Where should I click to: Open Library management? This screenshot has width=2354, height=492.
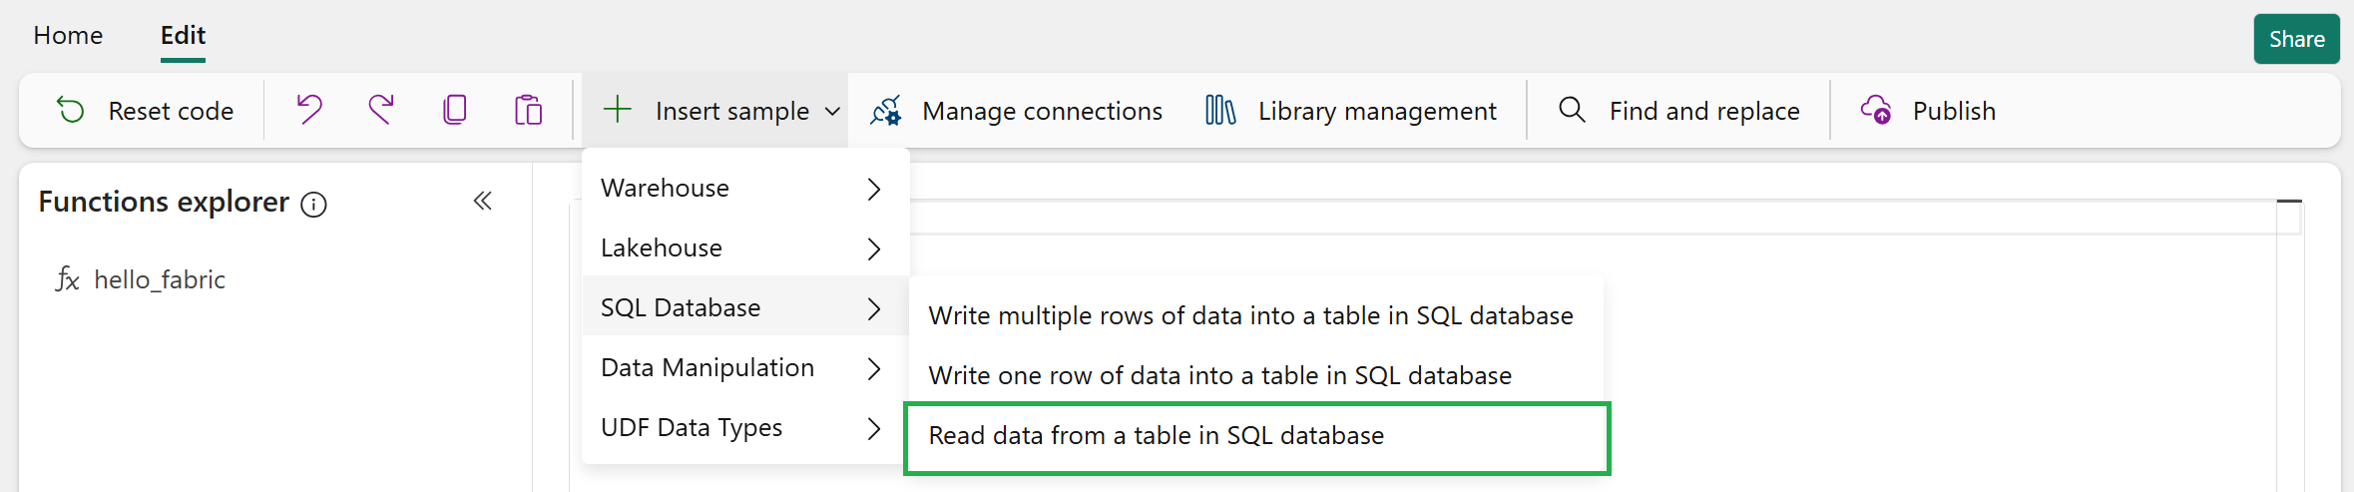click(1350, 111)
